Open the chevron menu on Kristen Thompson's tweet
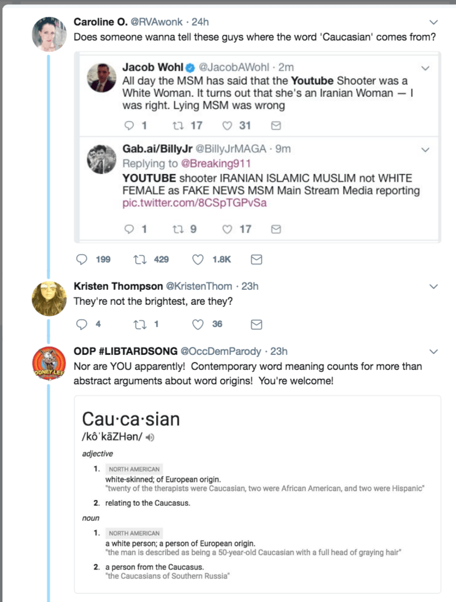This screenshot has width=456, height=602. coord(433,286)
